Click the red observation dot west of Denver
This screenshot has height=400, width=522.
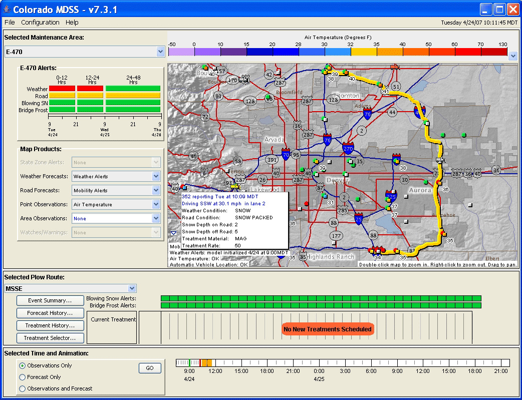(x=307, y=203)
